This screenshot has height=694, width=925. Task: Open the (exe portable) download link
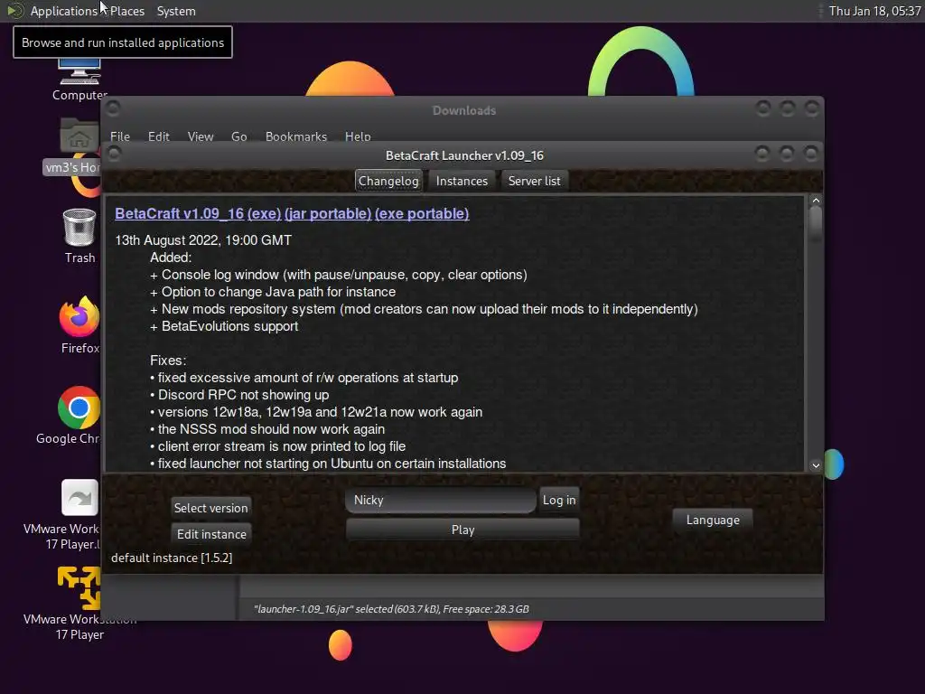[422, 213]
